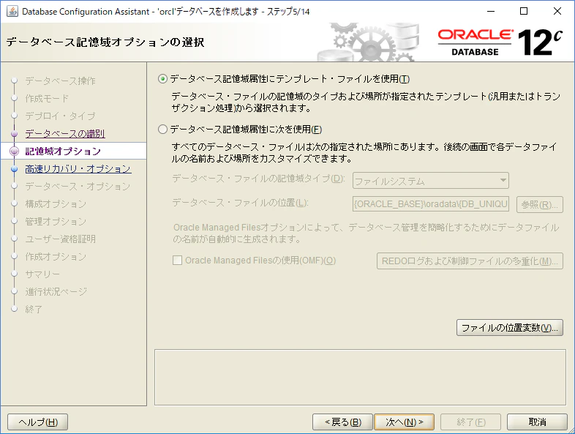Screen dimensions: 575x434
Task: Maximize the Database Configuration Assistant window
Action: (x=524, y=12)
